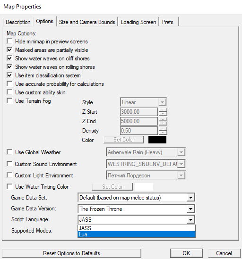Select the Options tab

pyautogui.click(x=45, y=21)
